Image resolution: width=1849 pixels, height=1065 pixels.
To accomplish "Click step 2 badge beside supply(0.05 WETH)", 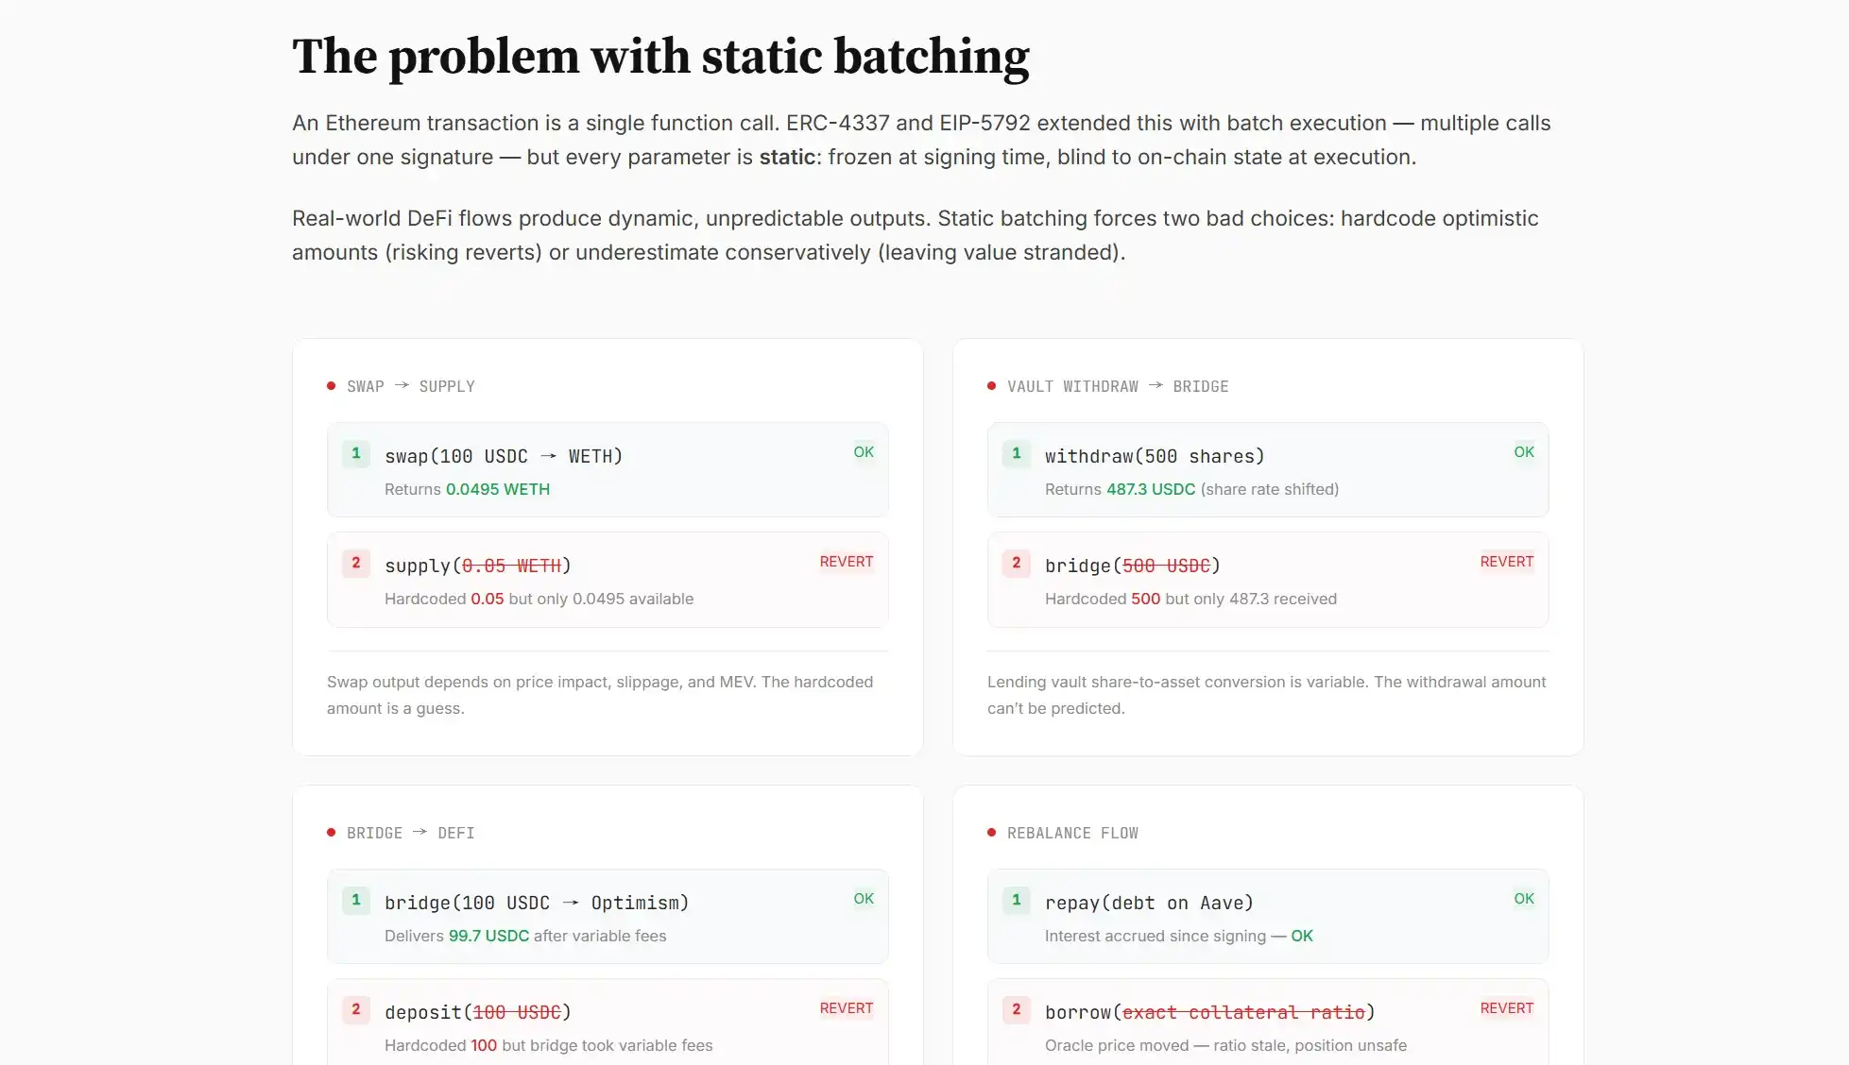I will [x=356, y=564].
